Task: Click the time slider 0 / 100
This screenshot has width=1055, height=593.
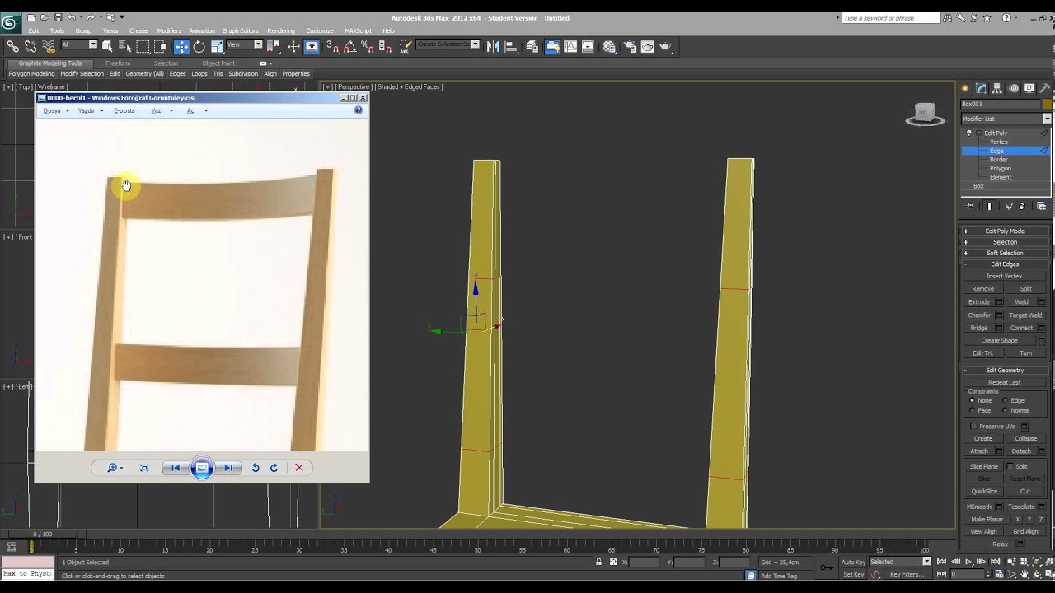Action: [41, 534]
